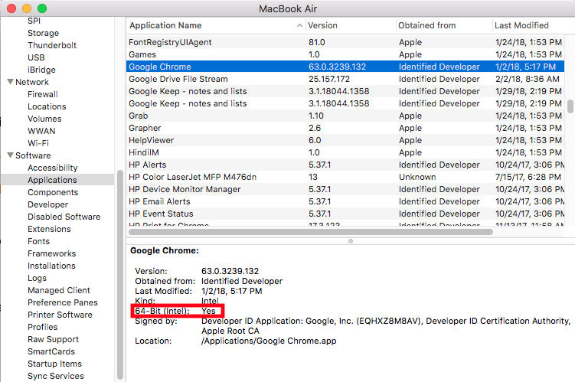
Task: Open Startup Items in the sidebar
Action: tap(54, 364)
